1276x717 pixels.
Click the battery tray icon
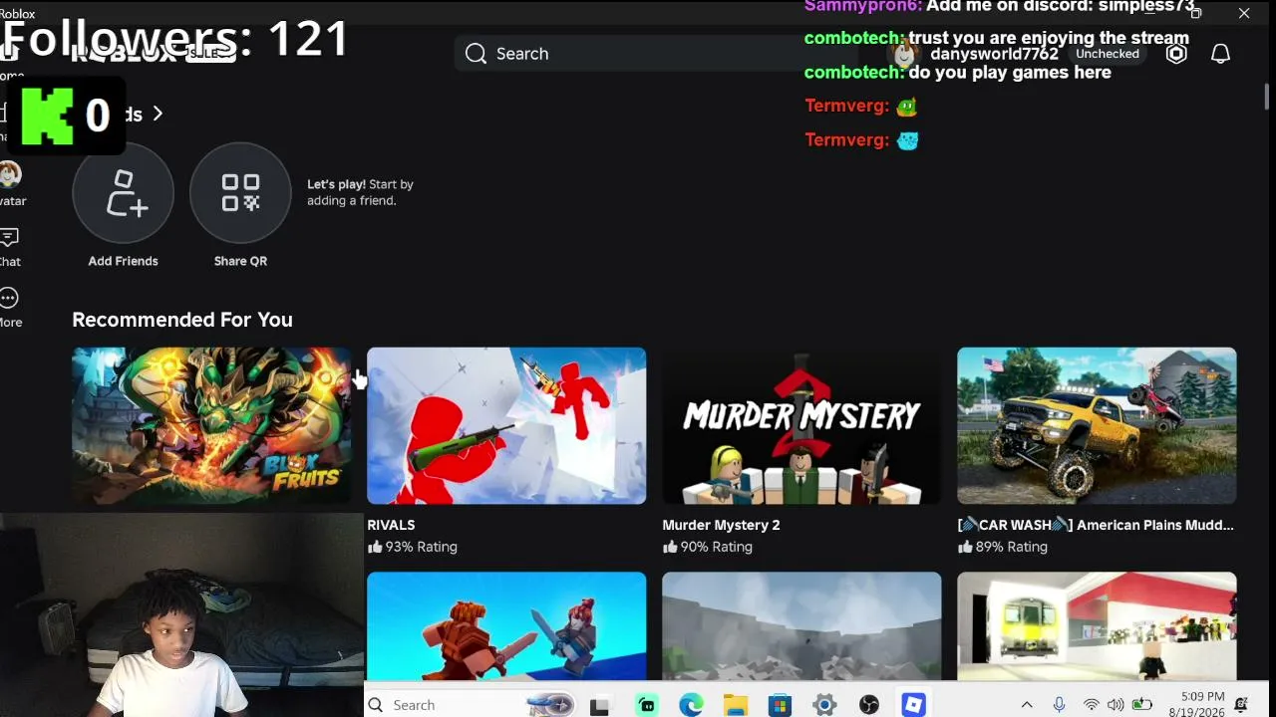[x=1141, y=705]
